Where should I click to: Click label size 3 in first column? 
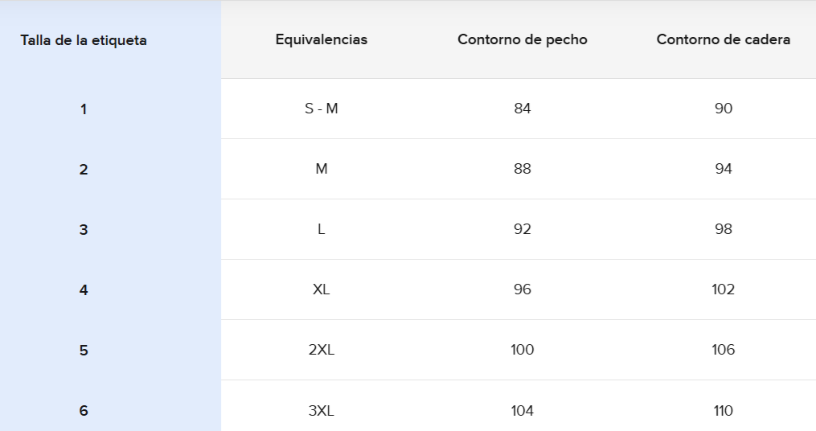click(84, 230)
